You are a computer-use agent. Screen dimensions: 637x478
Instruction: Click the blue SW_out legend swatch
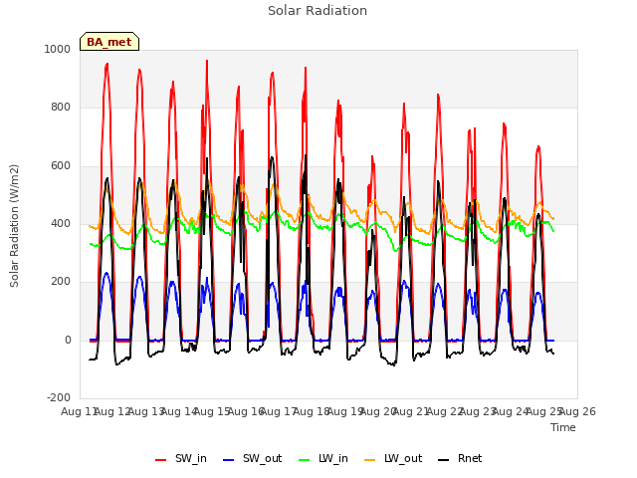(229, 460)
